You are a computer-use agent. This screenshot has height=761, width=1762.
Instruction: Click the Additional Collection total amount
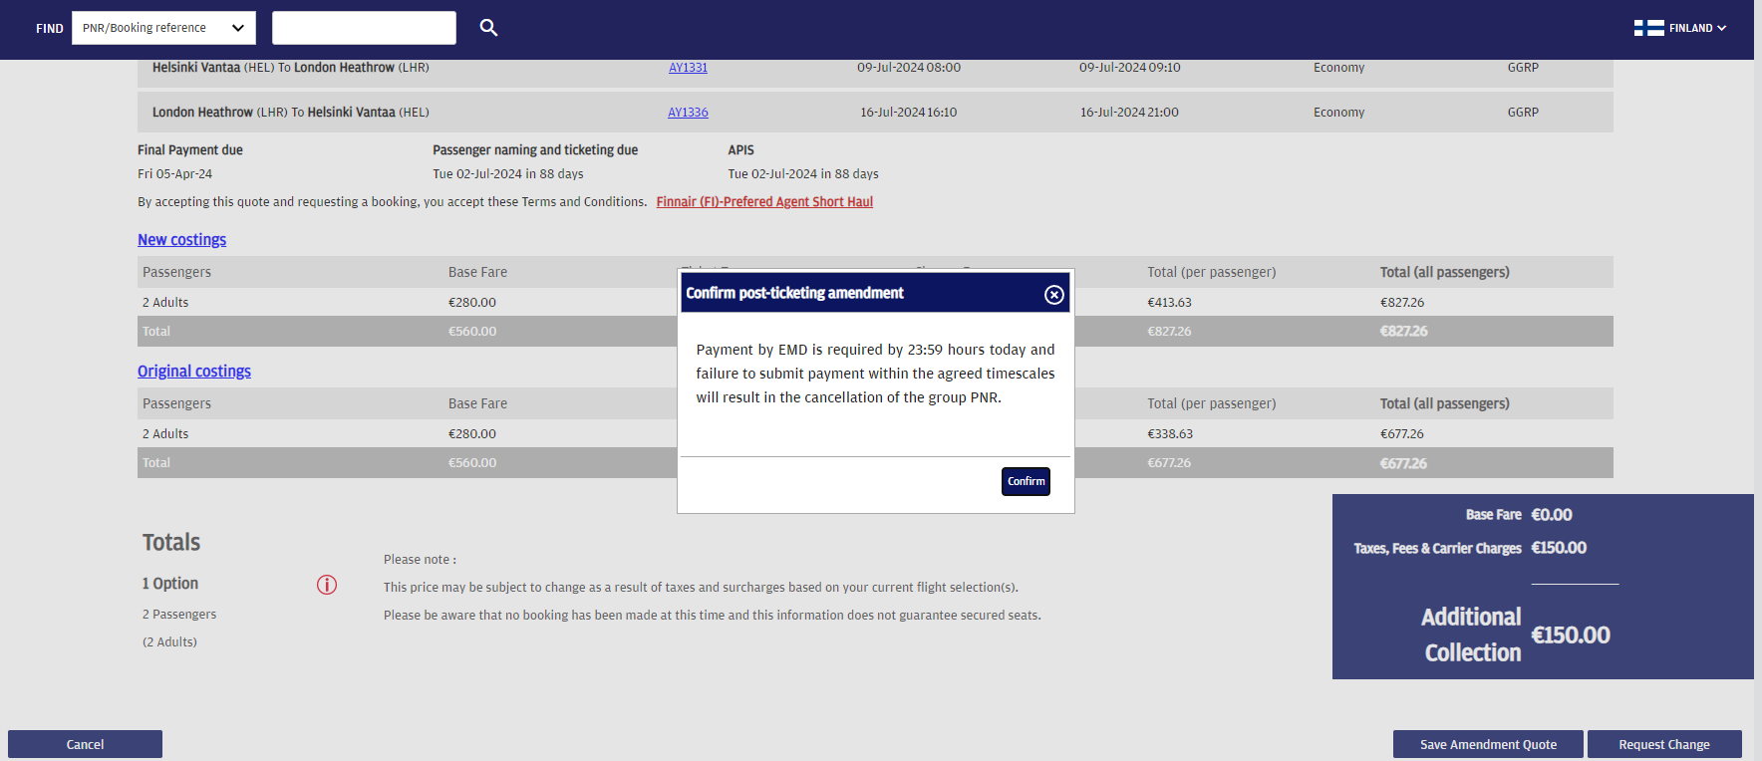1570,635
